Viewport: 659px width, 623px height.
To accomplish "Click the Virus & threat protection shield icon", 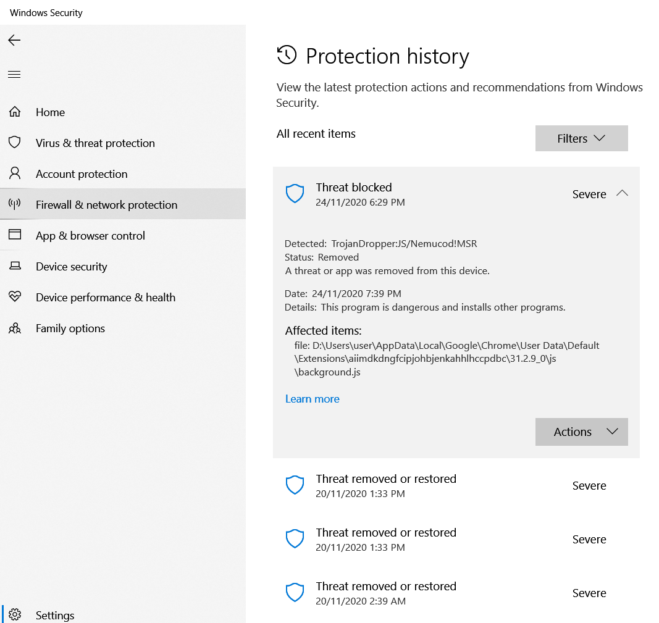I will [15, 143].
